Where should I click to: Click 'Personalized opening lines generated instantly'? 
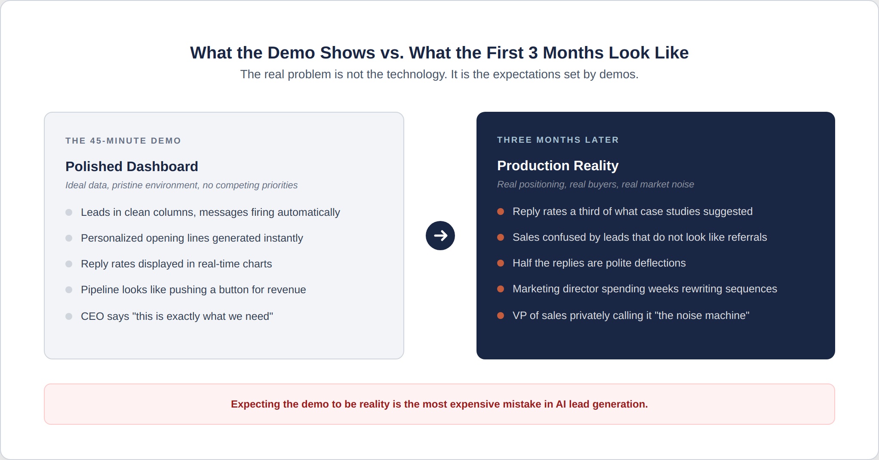(x=192, y=238)
